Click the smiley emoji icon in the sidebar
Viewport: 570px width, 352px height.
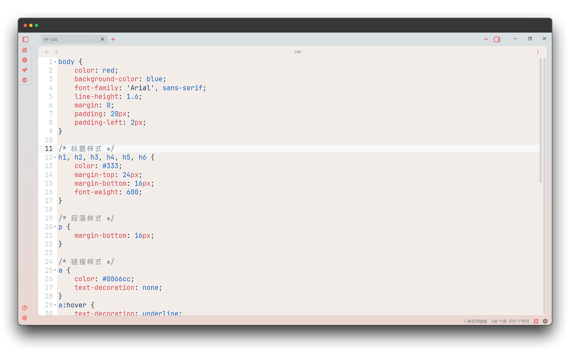click(x=25, y=80)
